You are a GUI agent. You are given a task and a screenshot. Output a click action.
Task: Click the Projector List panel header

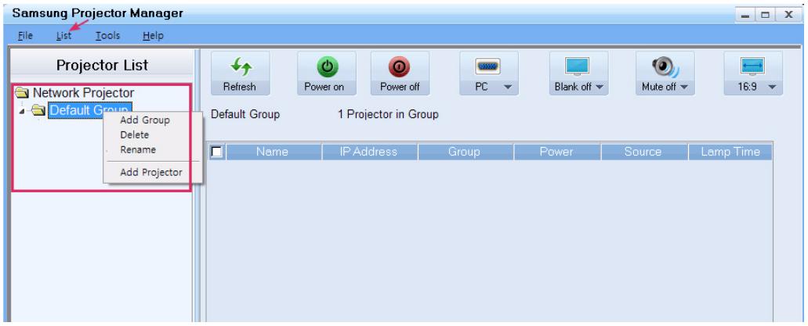102,66
